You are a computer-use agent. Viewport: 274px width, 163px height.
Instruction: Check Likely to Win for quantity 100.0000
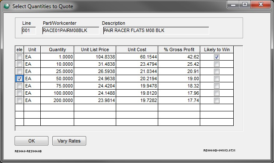click(217, 93)
